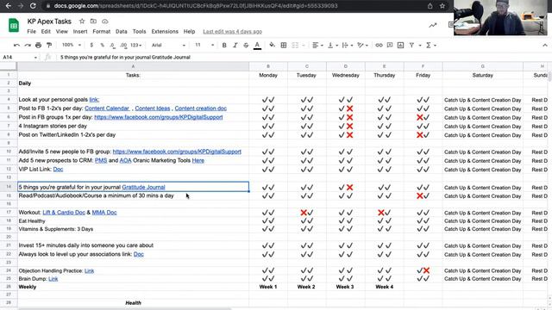Open the Content Ideas link

153,108
